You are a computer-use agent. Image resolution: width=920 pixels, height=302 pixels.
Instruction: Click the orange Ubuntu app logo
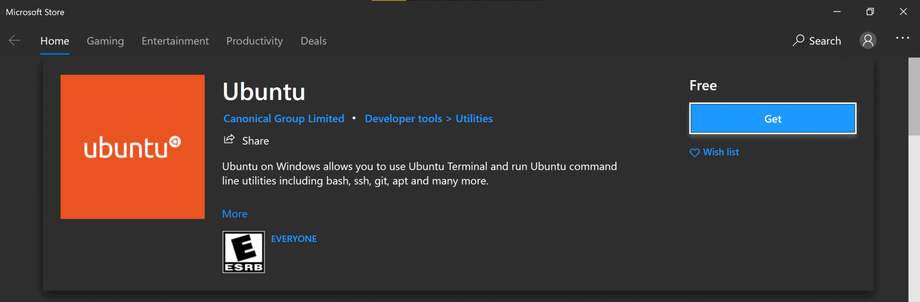click(x=133, y=147)
